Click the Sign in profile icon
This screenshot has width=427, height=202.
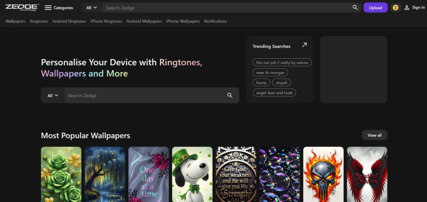[407, 7]
